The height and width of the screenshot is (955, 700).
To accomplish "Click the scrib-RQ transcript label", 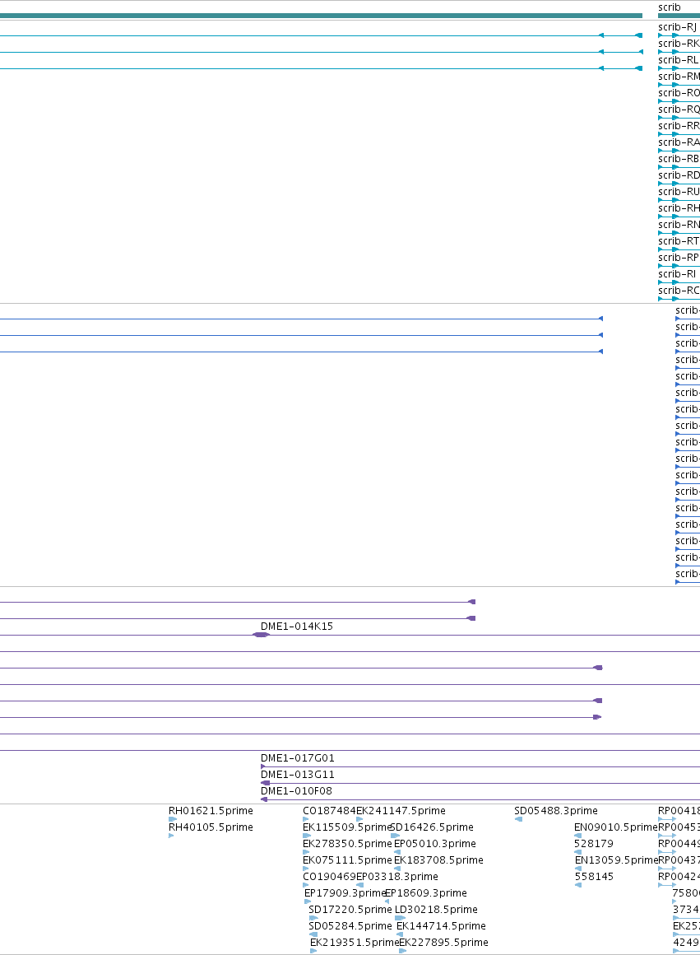I will (x=679, y=109).
